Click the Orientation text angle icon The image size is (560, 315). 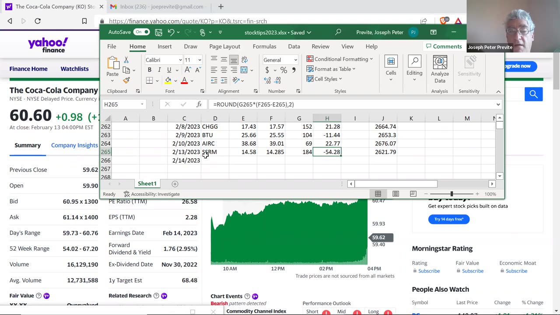click(x=236, y=80)
